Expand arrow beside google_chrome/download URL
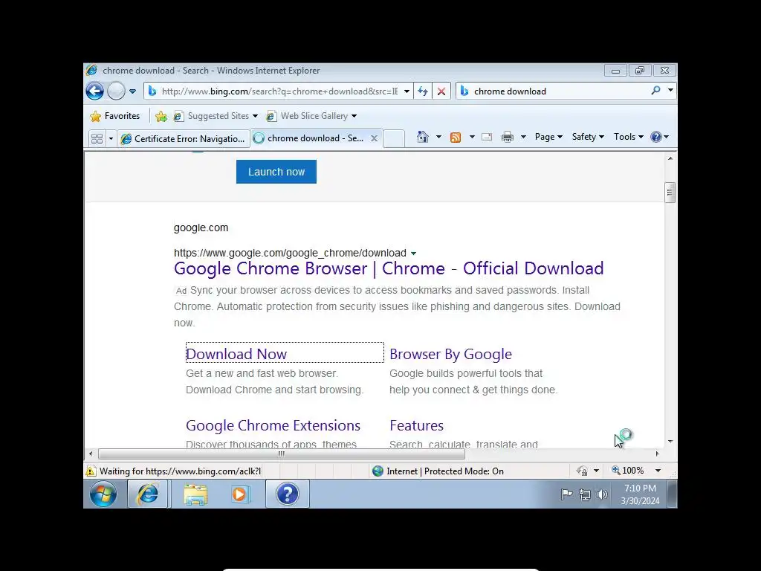 [x=413, y=254]
